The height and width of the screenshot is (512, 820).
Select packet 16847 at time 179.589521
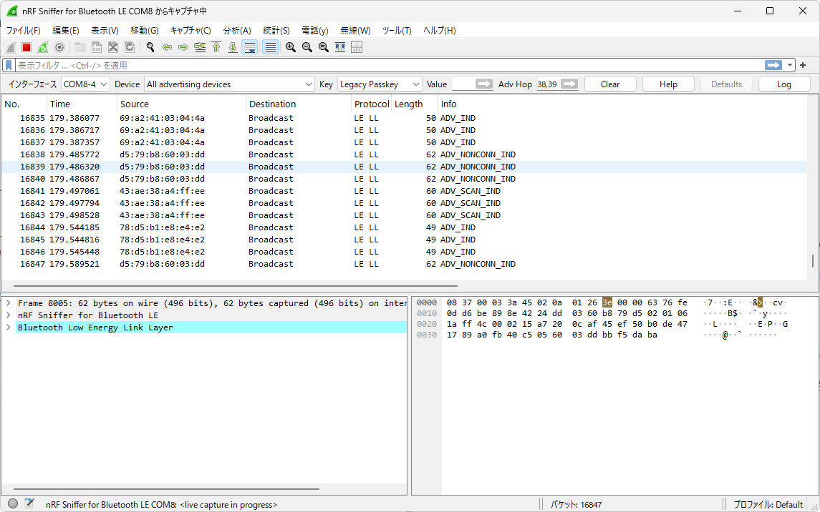(404, 264)
